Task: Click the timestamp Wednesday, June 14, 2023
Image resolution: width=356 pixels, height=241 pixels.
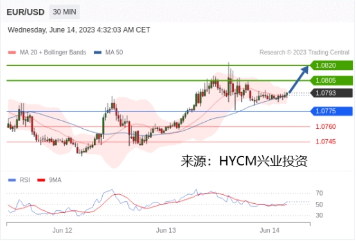Action: [x=79, y=30]
